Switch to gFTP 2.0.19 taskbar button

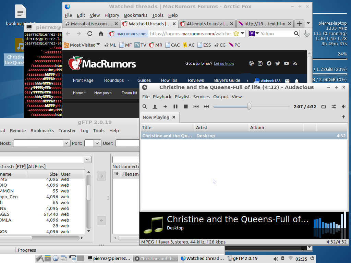[242, 259]
